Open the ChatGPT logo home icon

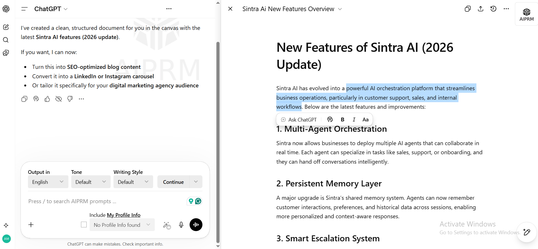[x=6, y=9]
